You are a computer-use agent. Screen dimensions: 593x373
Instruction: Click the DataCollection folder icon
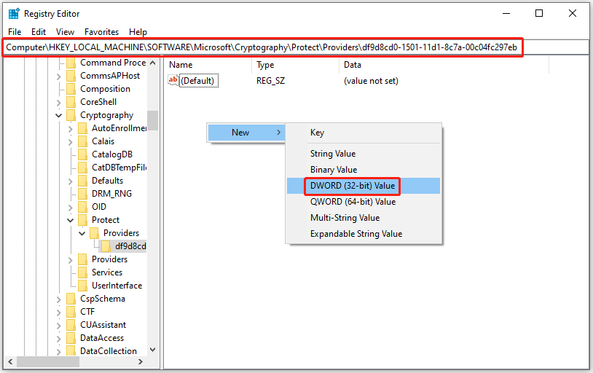[71, 351]
